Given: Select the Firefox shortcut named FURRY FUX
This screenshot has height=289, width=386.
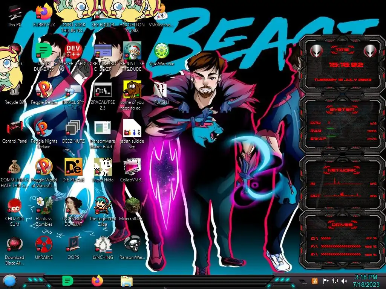Looking at the screenshot, I should pos(44,16).
